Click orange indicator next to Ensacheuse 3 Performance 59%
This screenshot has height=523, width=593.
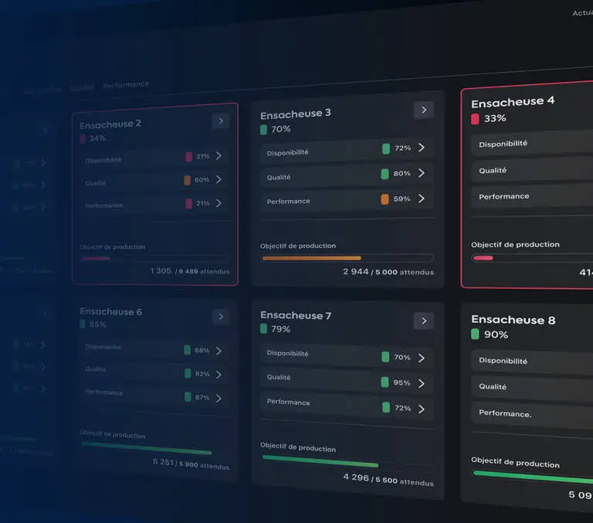385,199
